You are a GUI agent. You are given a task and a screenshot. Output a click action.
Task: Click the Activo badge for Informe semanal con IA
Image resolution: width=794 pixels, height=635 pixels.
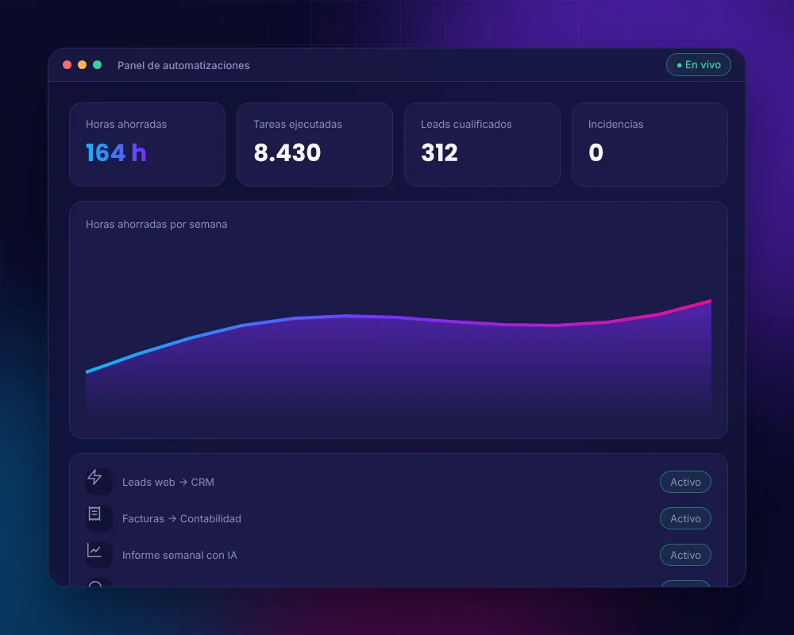coord(685,555)
